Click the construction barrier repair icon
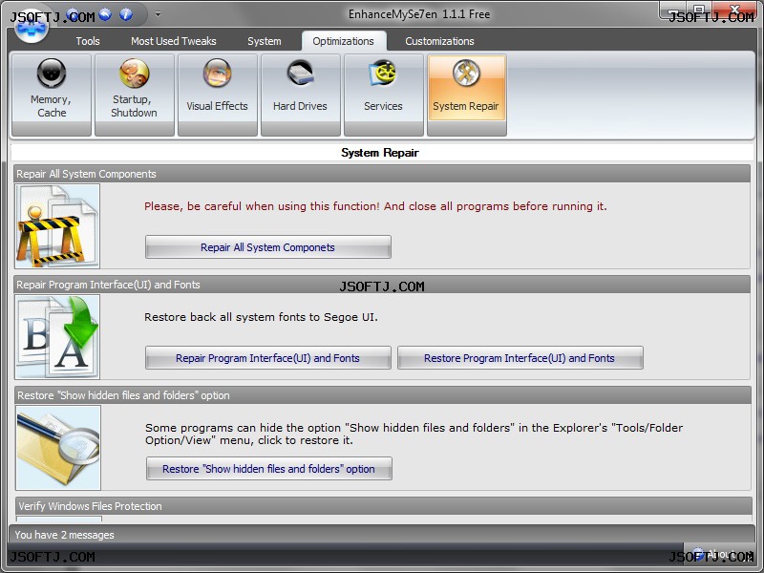 tap(57, 226)
